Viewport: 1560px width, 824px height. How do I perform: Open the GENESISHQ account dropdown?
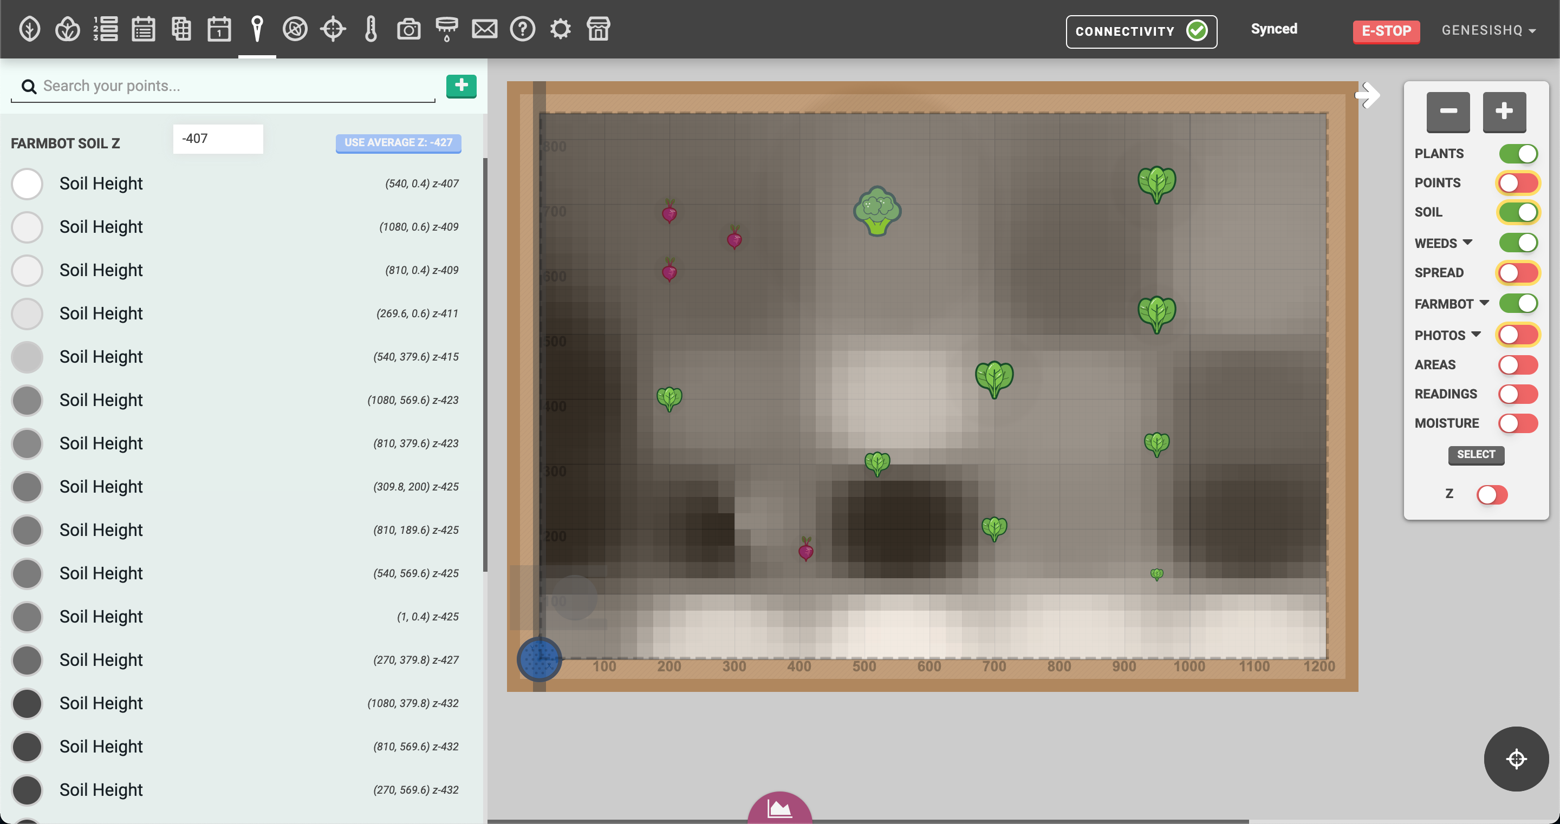point(1489,30)
